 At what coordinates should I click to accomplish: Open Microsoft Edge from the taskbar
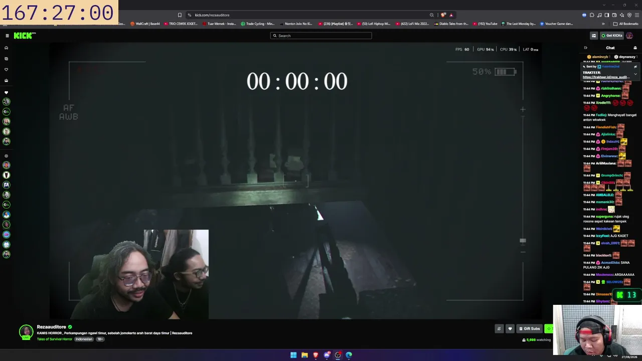(349, 355)
